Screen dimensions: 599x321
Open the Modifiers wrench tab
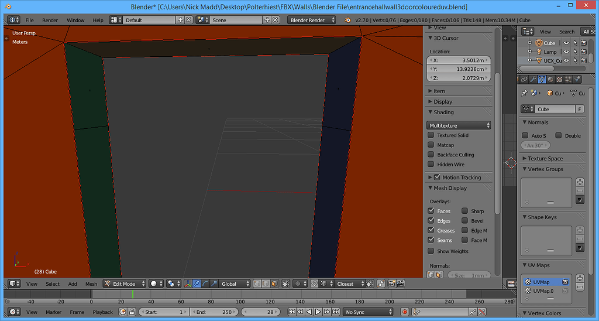point(533,80)
